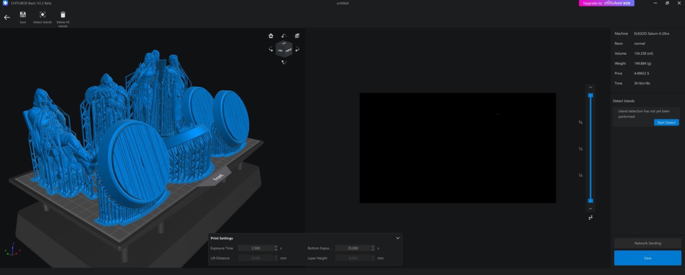
Task: Click the layer slider settings icon
Action: click(x=590, y=218)
